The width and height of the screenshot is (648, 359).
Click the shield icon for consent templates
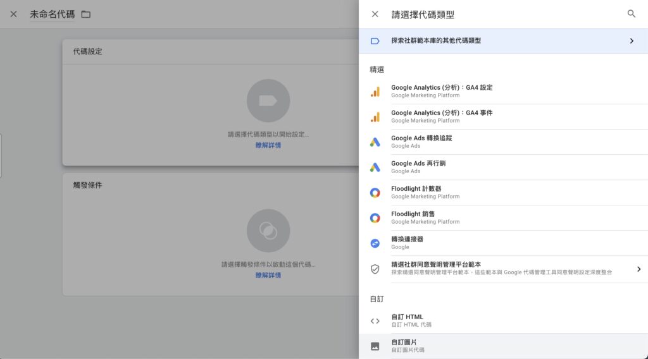(x=375, y=269)
